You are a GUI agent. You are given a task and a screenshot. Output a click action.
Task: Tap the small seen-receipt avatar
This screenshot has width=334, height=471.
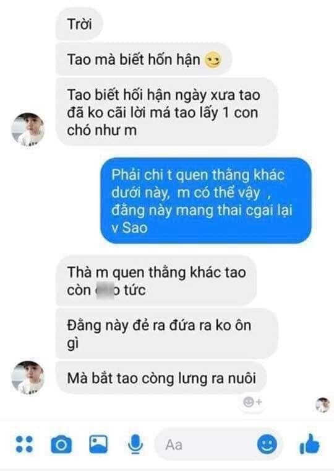323,405
